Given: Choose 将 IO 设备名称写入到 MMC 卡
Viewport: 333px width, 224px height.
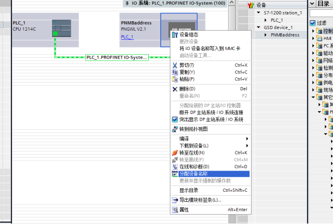Looking at the screenshot, I should [x=210, y=49].
